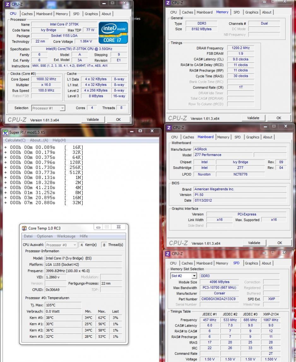This screenshot has height=362, width=296.
Task: Click the Z77 Performance model field
Action: click(x=223, y=155)
